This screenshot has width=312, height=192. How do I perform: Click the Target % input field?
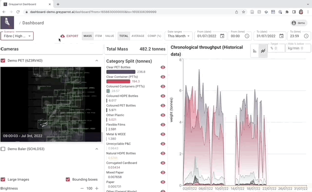click(x=276, y=48)
